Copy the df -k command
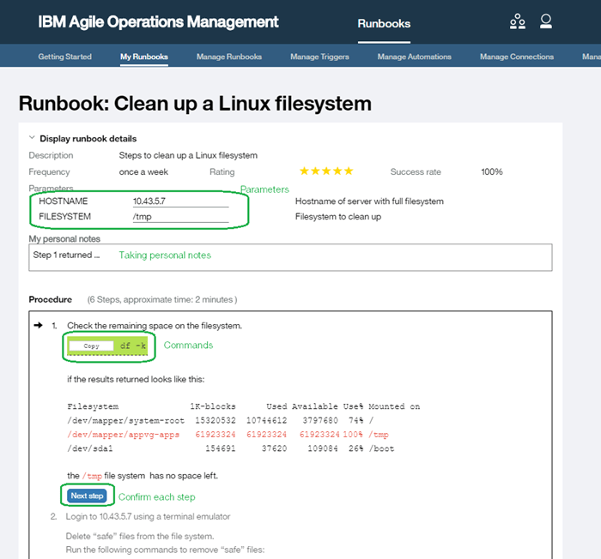 (91, 346)
